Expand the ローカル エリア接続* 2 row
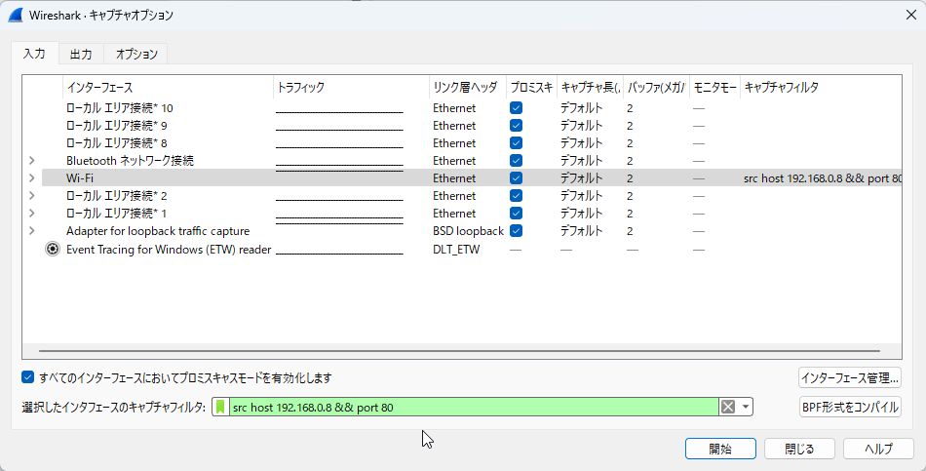 coord(32,196)
